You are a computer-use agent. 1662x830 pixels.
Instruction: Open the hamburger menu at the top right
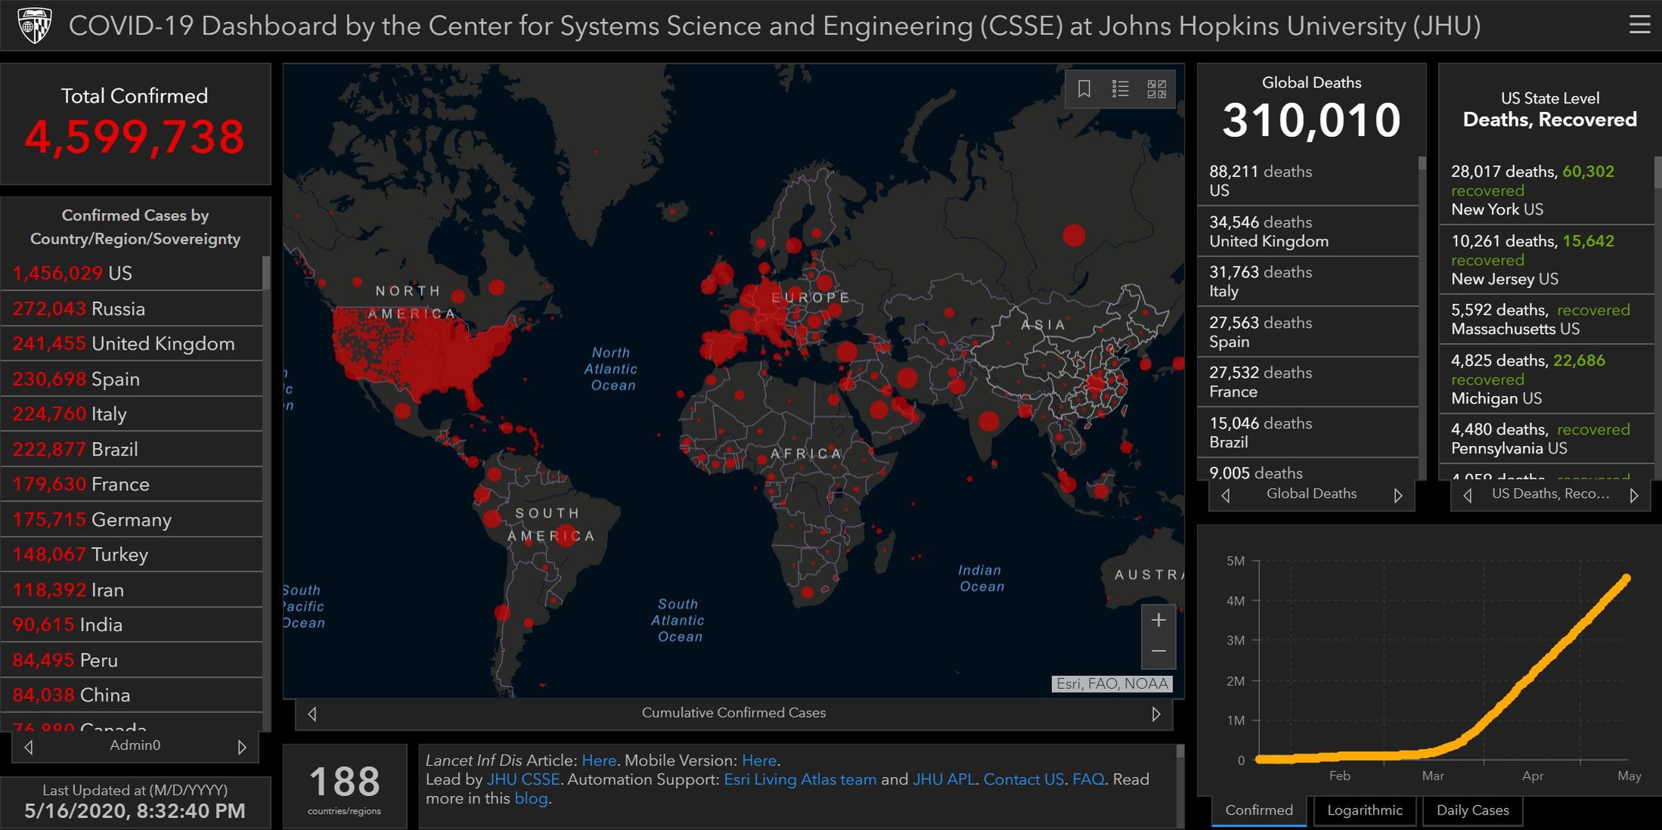click(x=1639, y=25)
